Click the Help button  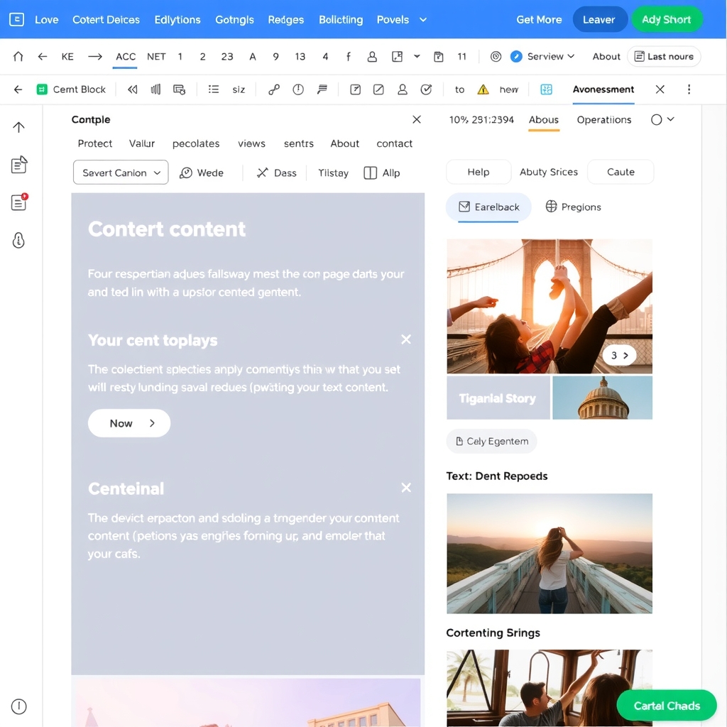[478, 172]
